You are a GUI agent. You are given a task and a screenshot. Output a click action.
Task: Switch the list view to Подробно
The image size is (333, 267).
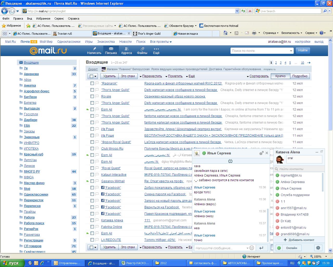point(300,76)
